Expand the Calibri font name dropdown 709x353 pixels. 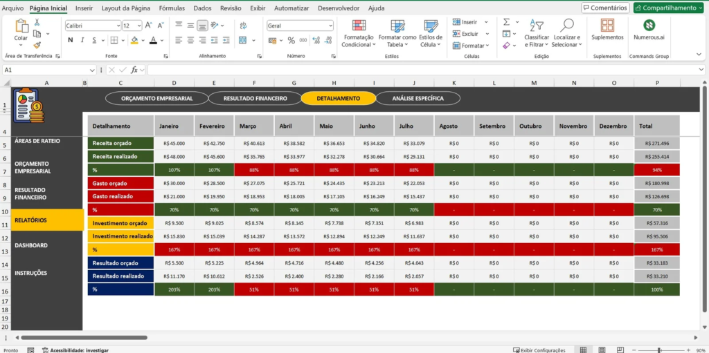coord(117,26)
